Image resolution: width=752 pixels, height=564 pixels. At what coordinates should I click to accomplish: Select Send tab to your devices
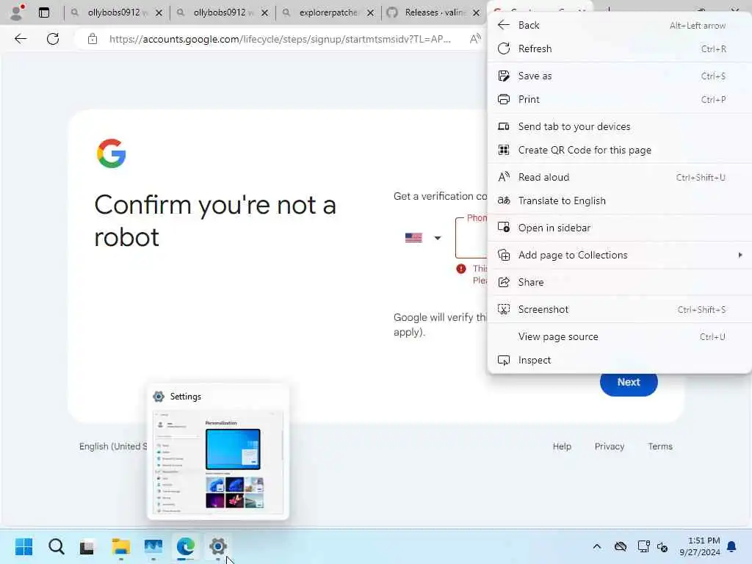point(619,126)
